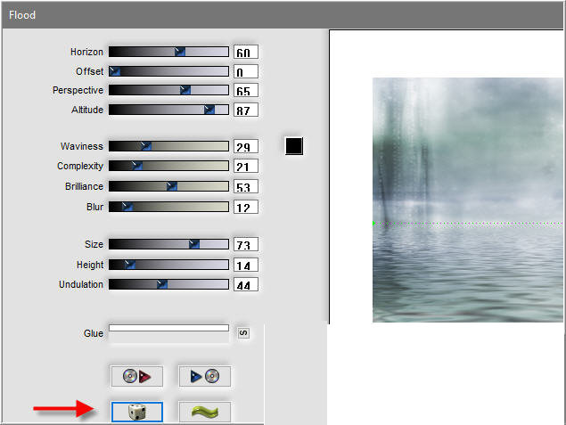The width and height of the screenshot is (566, 425).
Task: Click the Blur value field showing 12
Action: click(246, 207)
